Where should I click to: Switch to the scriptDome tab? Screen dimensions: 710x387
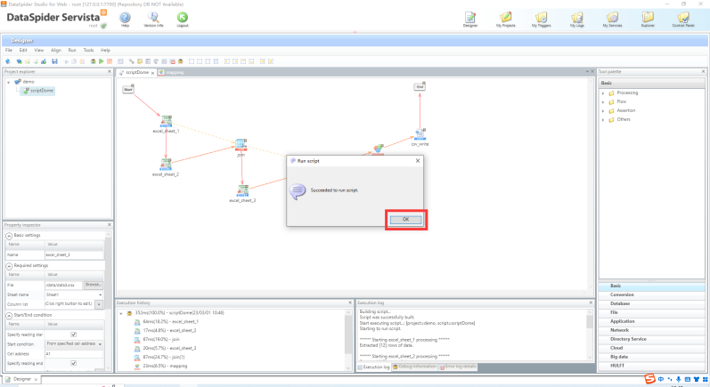pyautogui.click(x=137, y=72)
